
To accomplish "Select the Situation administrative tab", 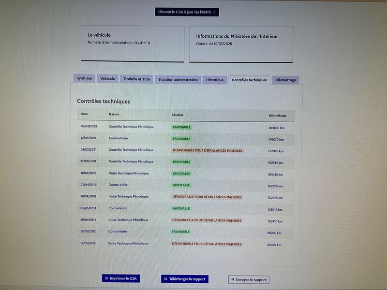I will 178,80.
